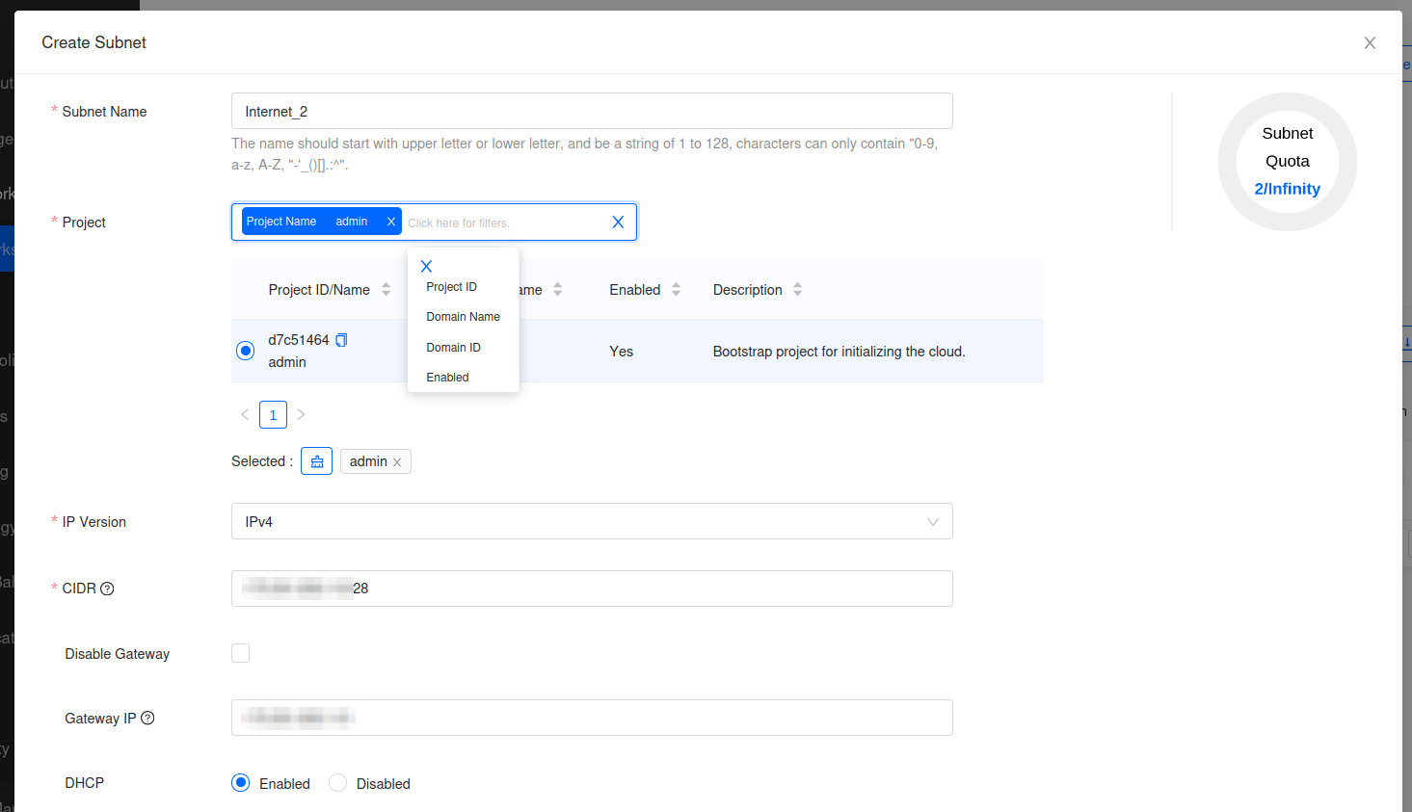The height and width of the screenshot is (812, 1412).
Task: Click the CIDR input field
Action: pos(592,589)
